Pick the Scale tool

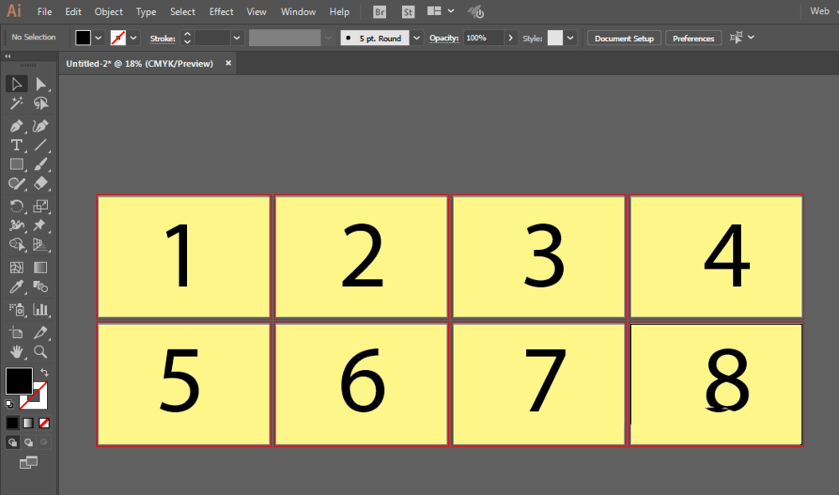coord(40,206)
